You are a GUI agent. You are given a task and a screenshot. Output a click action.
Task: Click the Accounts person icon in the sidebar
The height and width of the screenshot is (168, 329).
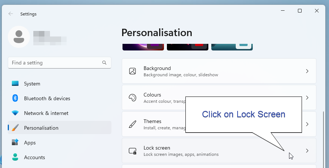15,157
